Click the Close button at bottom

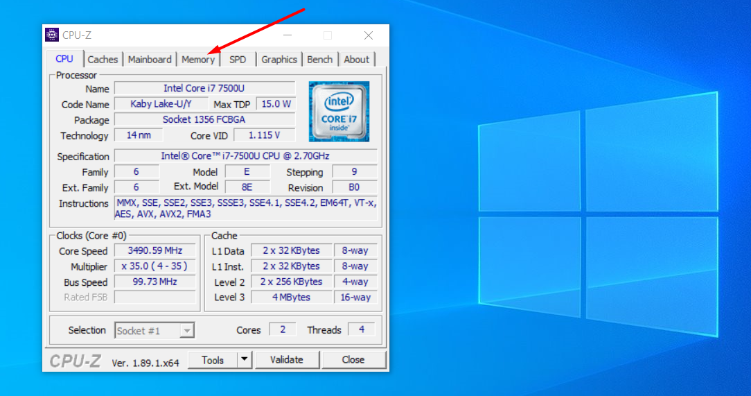point(353,360)
